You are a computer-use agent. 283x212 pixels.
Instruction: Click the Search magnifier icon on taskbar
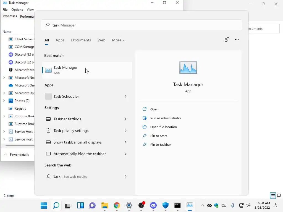[x=56, y=205]
